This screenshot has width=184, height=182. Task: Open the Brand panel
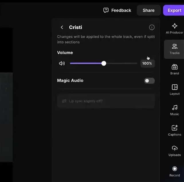point(175,69)
